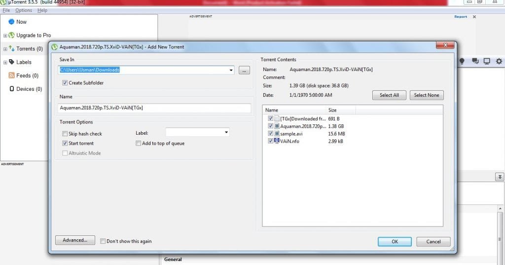Expand the Torrents tree node

[x=5, y=49]
